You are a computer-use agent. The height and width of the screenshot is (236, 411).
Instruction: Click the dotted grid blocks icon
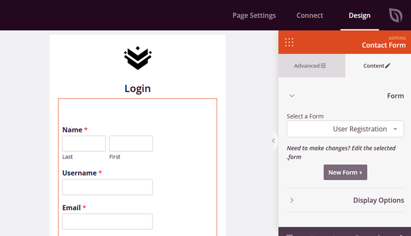tap(289, 42)
